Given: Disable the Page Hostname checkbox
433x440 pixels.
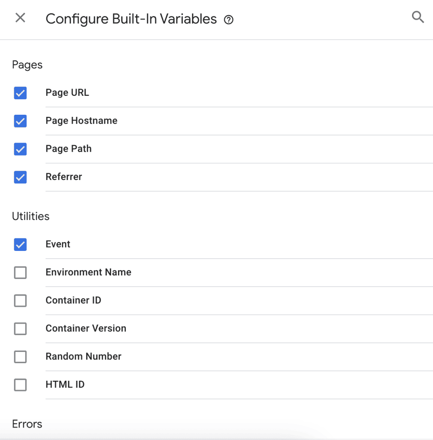Looking at the screenshot, I should [20, 121].
